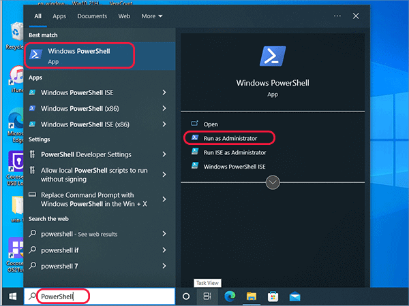Expand Replace Command Prompt setting arrow
409x306 pixels.
[164, 199]
